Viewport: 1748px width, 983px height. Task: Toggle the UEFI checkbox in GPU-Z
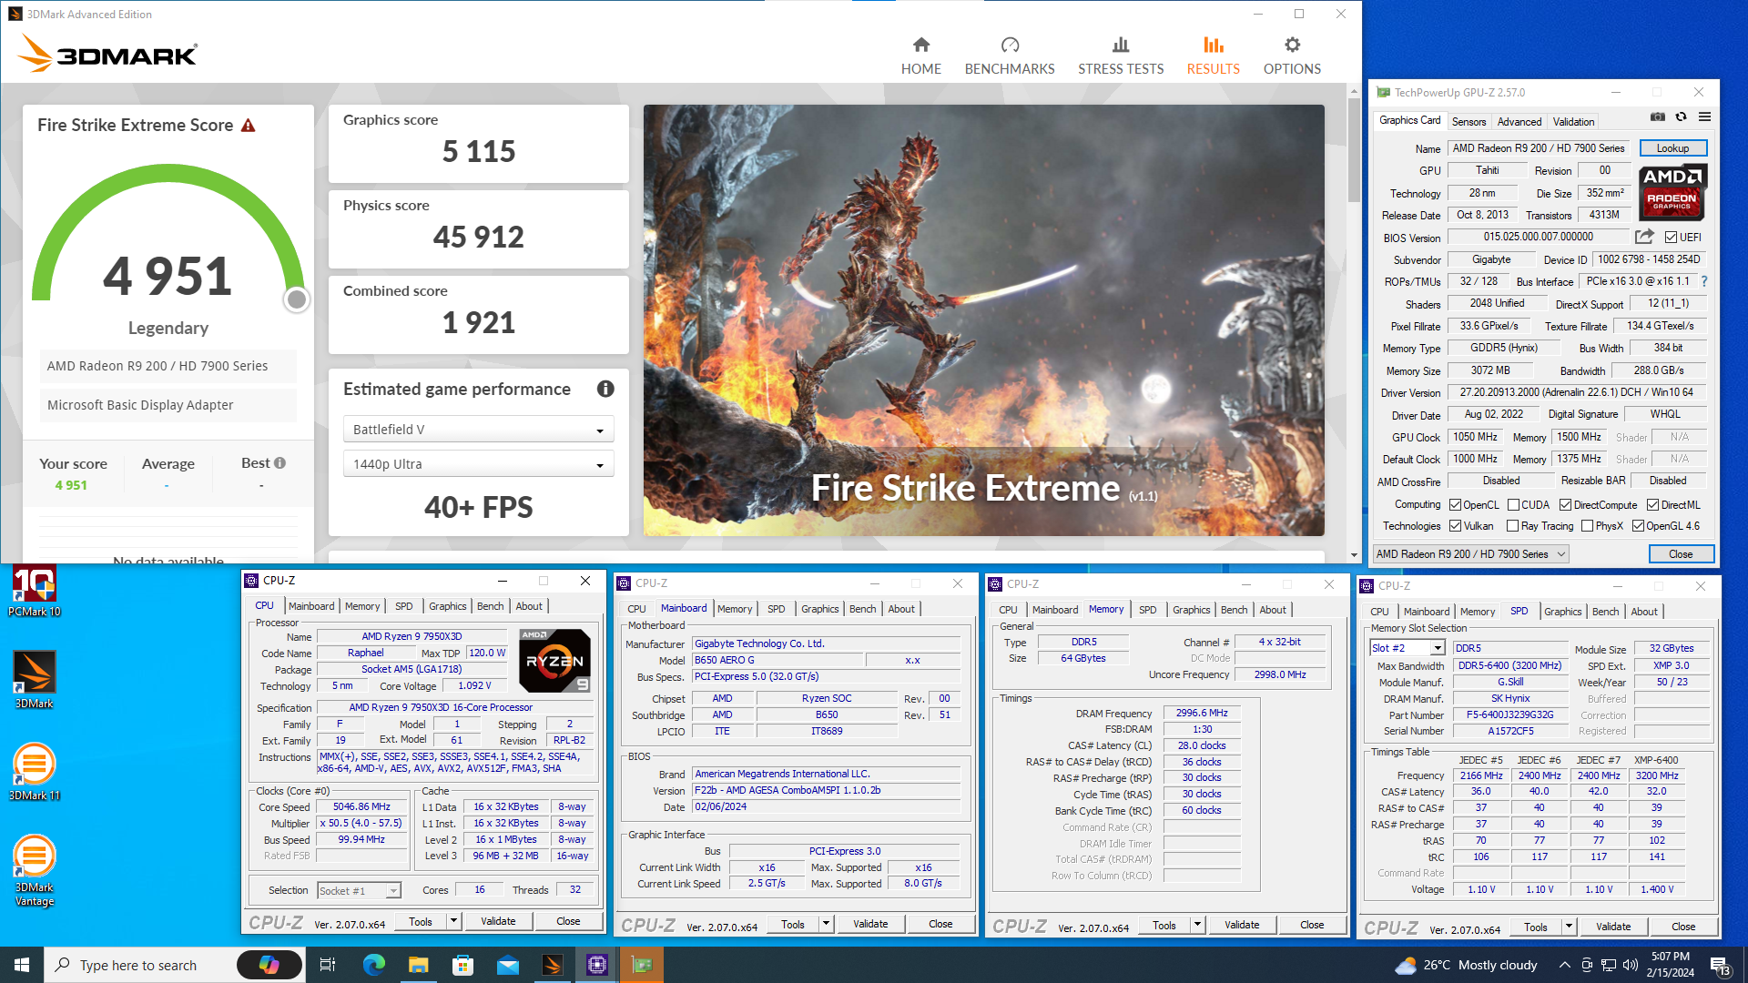[x=1672, y=238]
